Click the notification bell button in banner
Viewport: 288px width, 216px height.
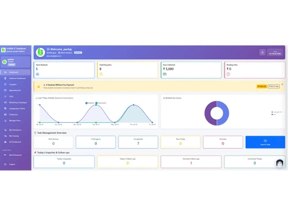(263, 52)
